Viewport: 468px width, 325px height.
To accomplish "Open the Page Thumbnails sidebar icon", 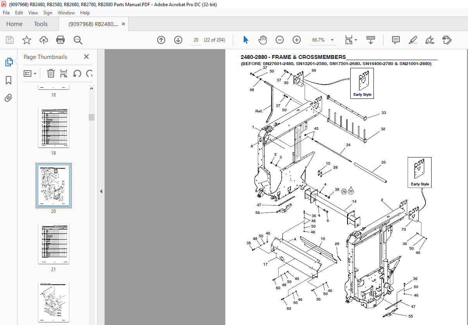I will pyautogui.click(x=9, y=62).
